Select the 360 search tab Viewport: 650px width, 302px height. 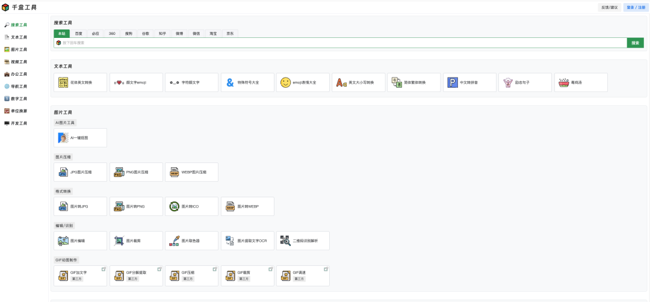tap(112, 34)
